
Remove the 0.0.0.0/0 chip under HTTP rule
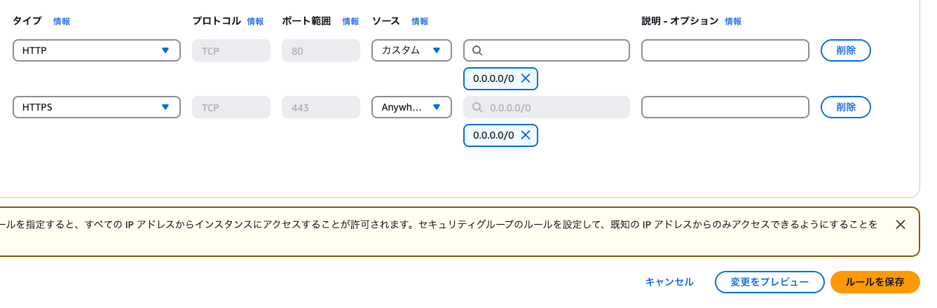525,78
